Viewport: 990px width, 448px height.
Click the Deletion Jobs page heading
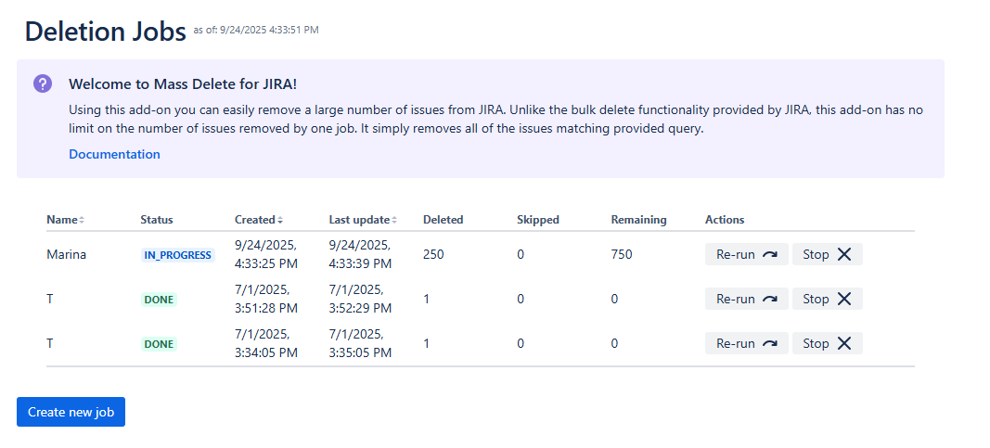(105, 31)
